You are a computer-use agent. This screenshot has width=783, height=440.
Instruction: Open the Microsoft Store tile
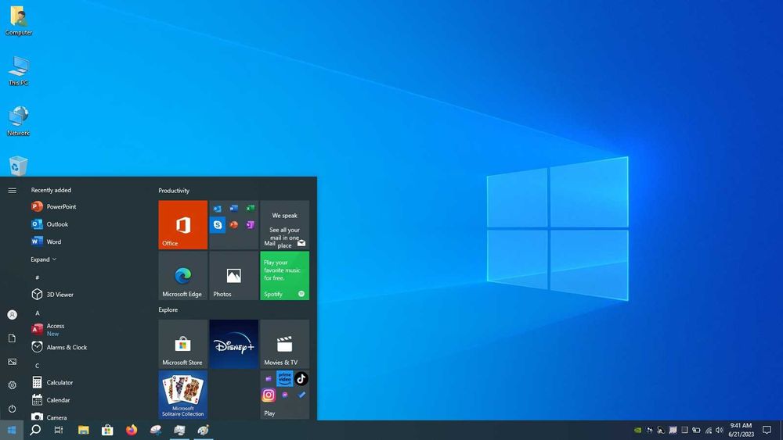(x=182, y=344)
